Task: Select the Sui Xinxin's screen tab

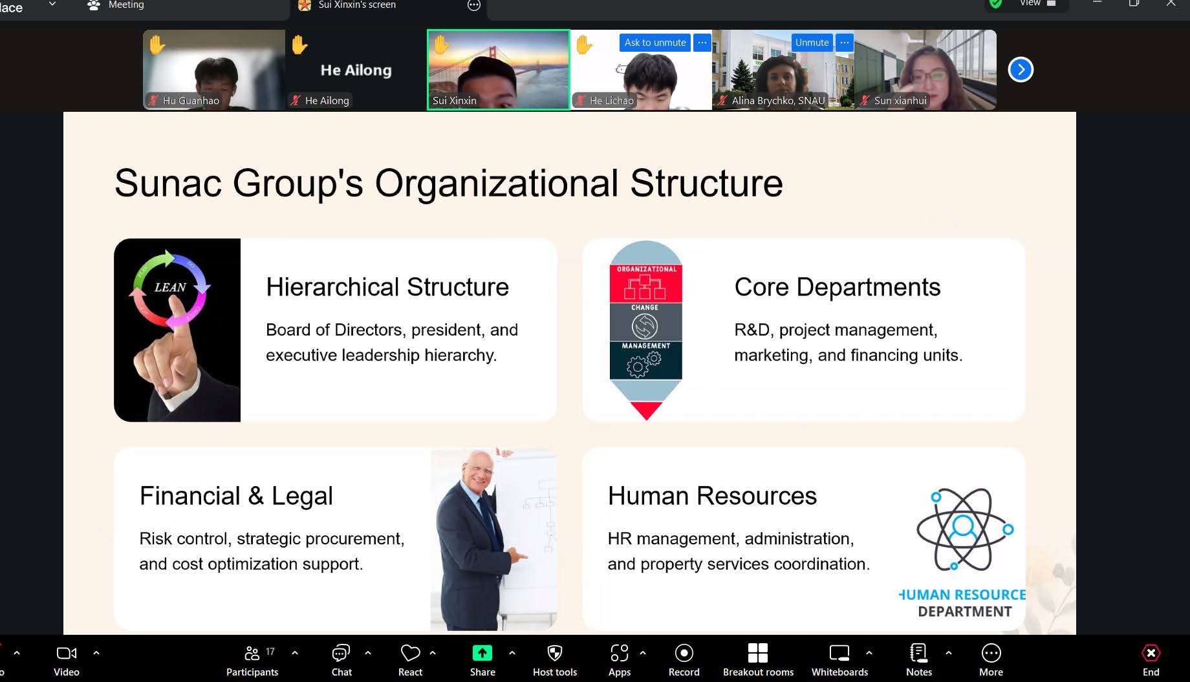Action: point(357,5)
